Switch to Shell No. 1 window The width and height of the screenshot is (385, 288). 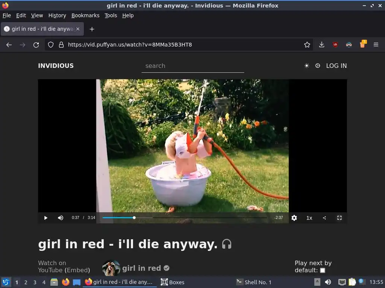(x=254, y=282)
